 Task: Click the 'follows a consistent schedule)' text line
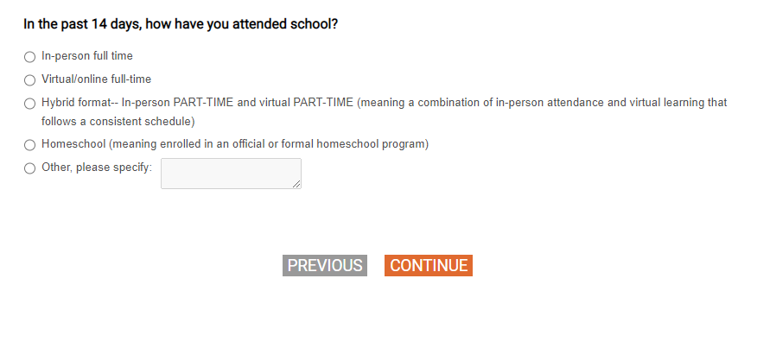click(118, 122)
